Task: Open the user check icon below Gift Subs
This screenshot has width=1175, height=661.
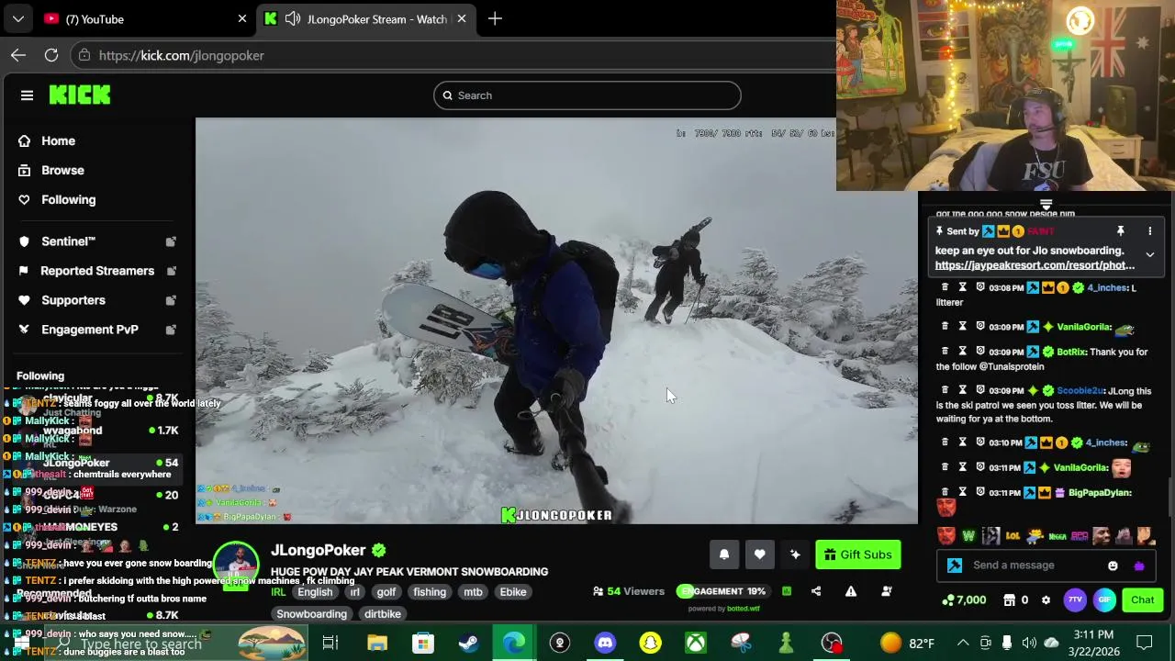Action: coord(886,591)
